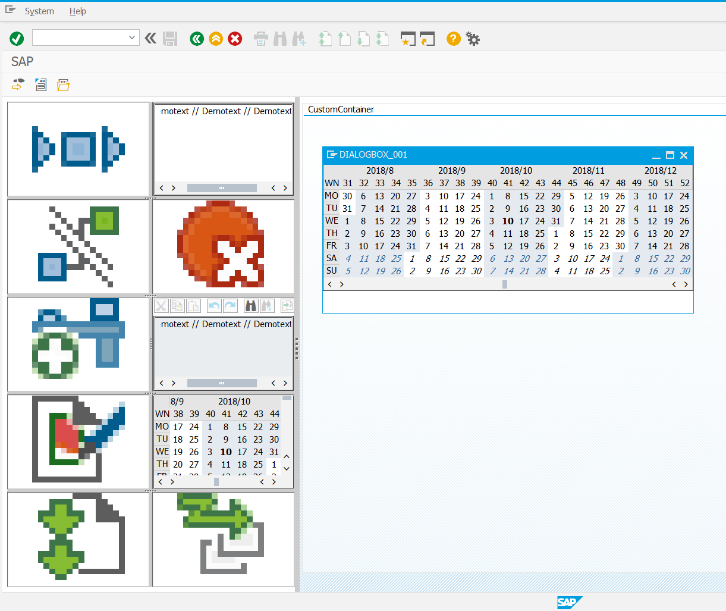Click the document list icon in application toolbar
Image resolution: width=726 pixels, height=611 pixels.
point(40,84)
